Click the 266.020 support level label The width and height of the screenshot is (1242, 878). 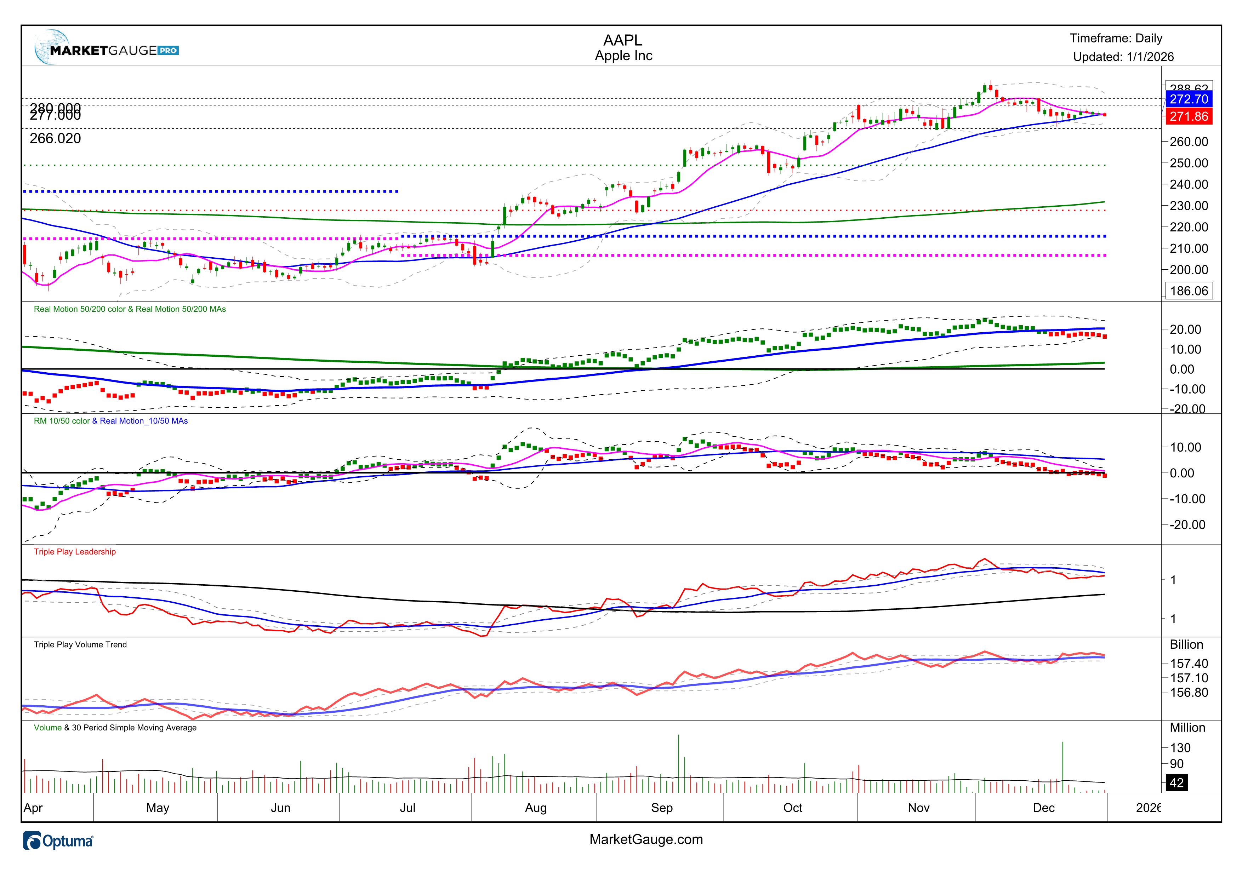coord(55,138)
